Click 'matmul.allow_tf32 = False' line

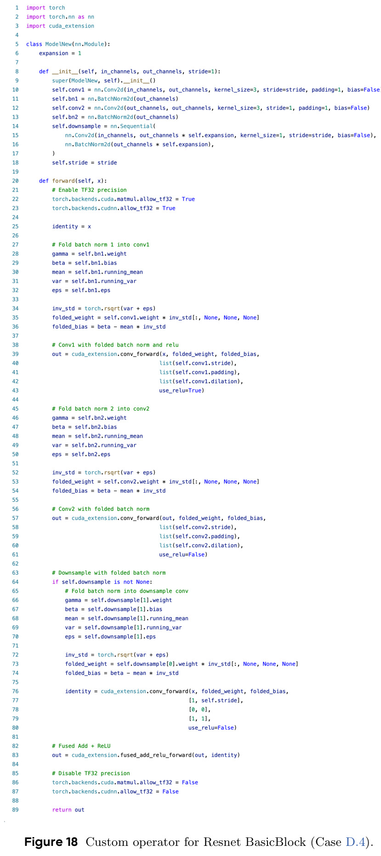tap(125, 782)
